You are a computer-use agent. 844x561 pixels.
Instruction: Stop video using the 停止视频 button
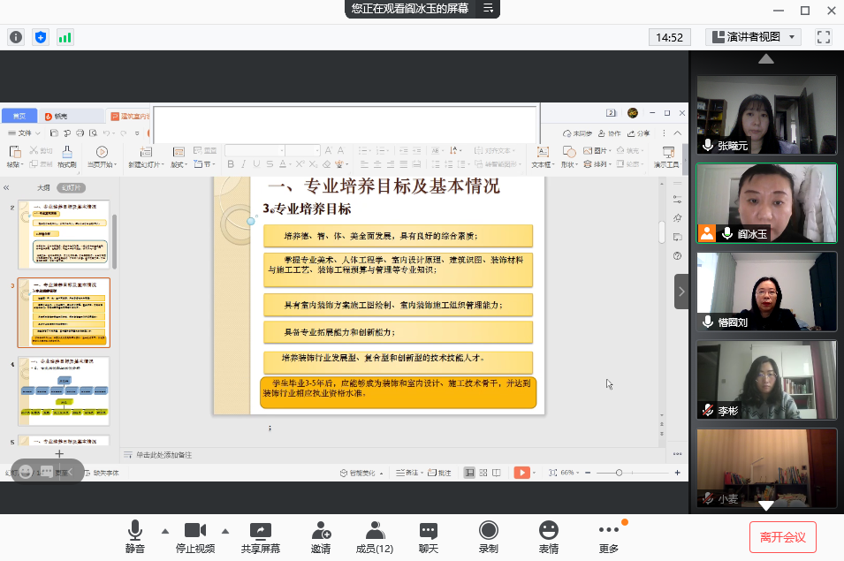coord(194,536)
